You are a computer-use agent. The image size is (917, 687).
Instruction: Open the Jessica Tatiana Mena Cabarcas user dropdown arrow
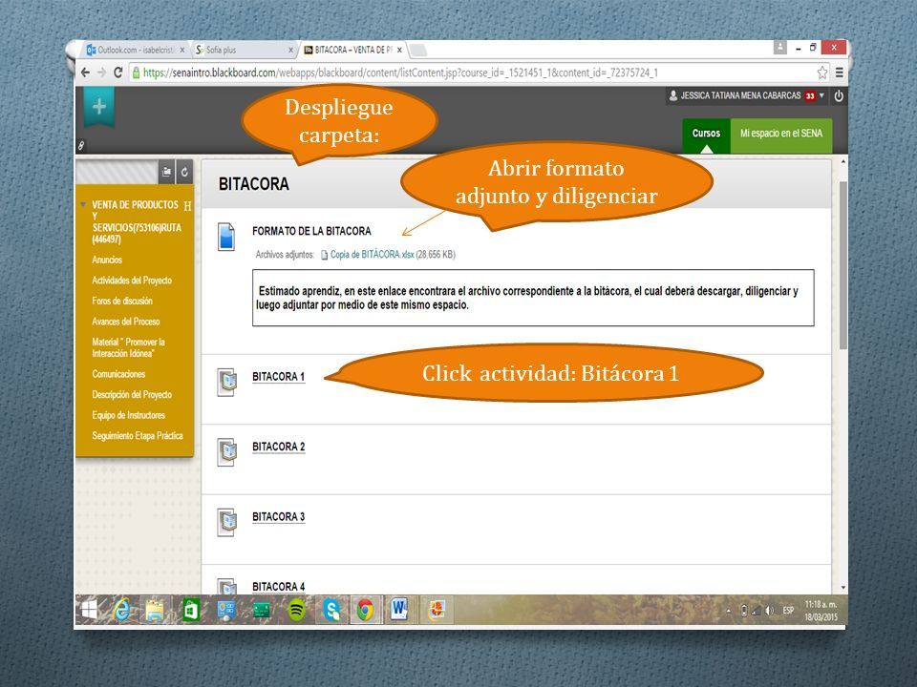pyautogui.click(x=821, y=95)
